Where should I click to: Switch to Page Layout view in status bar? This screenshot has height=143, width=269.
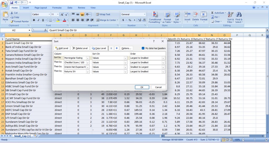227,140
